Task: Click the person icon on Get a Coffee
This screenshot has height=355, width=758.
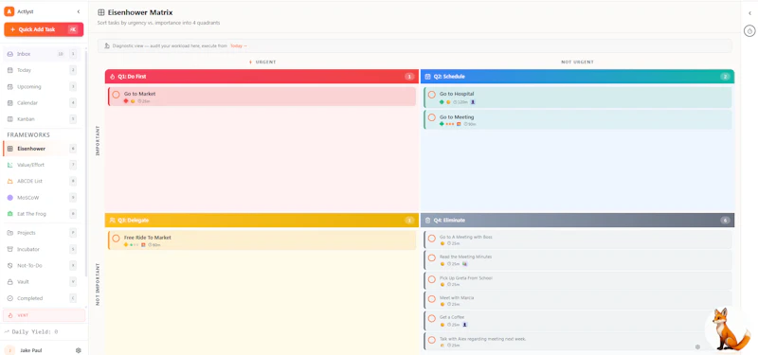Action: (464, 325)
